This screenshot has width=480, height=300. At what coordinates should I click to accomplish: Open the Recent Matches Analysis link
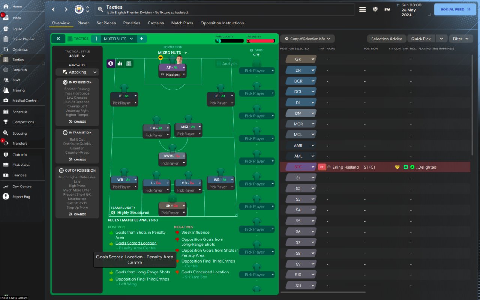pos(133,220)
